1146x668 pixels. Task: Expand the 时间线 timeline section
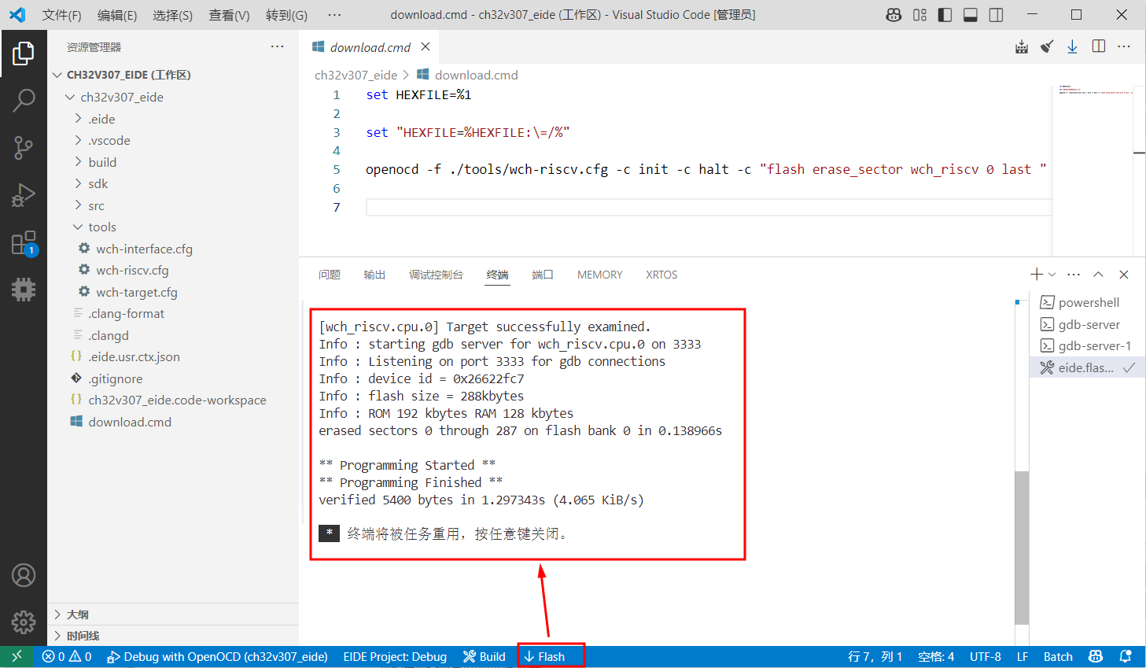(173, 636)
